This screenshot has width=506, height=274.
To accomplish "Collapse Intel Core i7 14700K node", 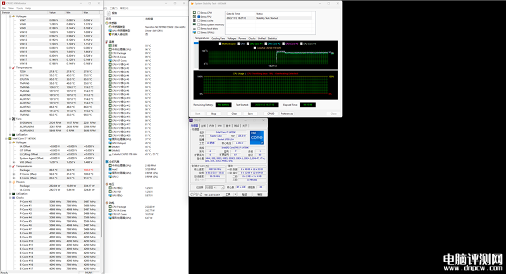I will click(6, 138).
